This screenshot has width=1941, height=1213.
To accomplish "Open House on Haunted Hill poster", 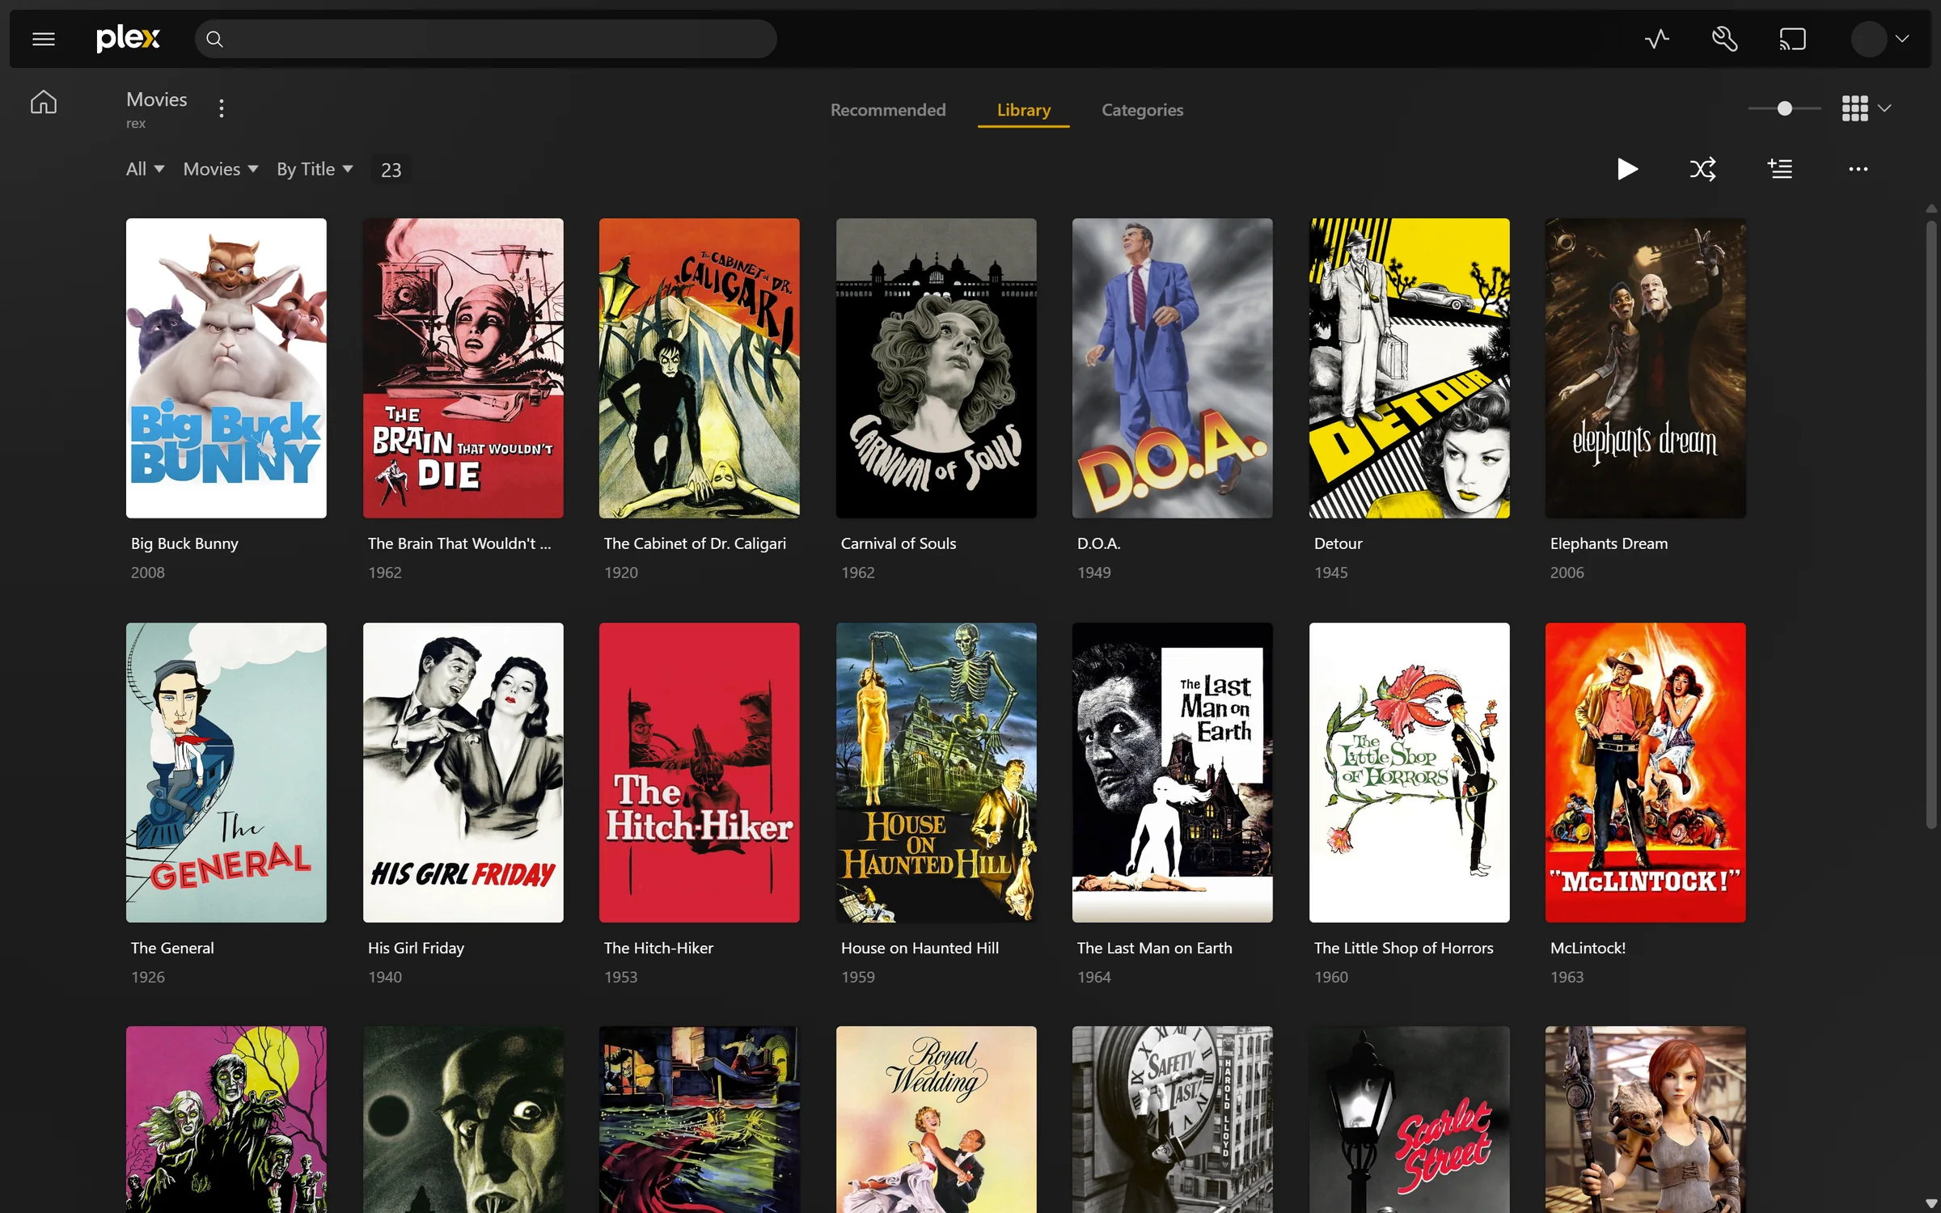I will coord(936,772).
